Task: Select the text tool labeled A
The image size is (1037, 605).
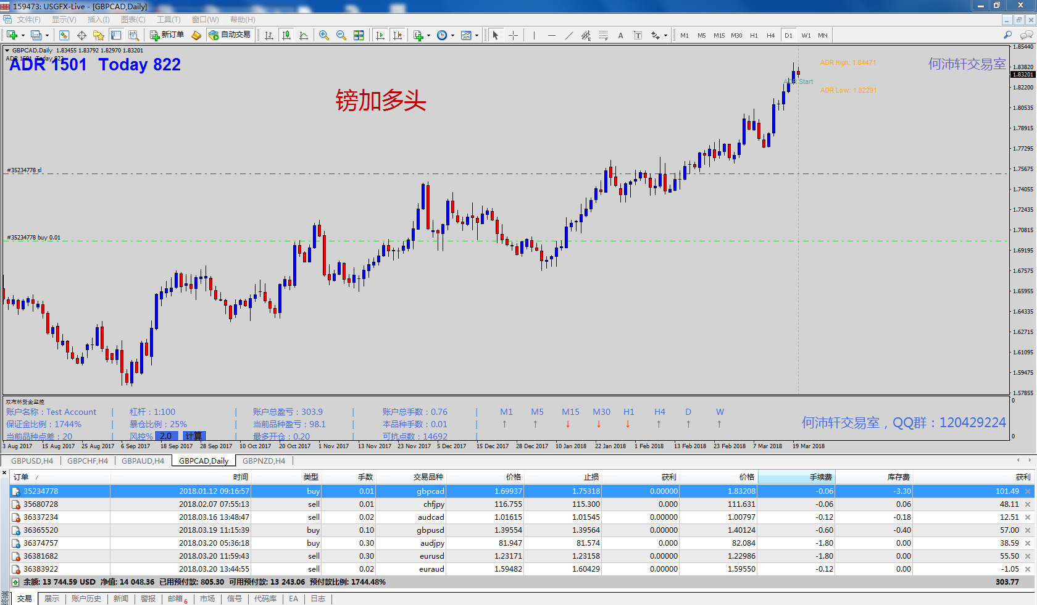Action: point(620,35)
